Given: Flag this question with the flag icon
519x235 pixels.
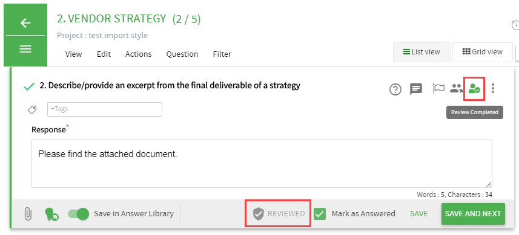Looking at the screenshot, I should pyautogui.click(x=438, y=88).
